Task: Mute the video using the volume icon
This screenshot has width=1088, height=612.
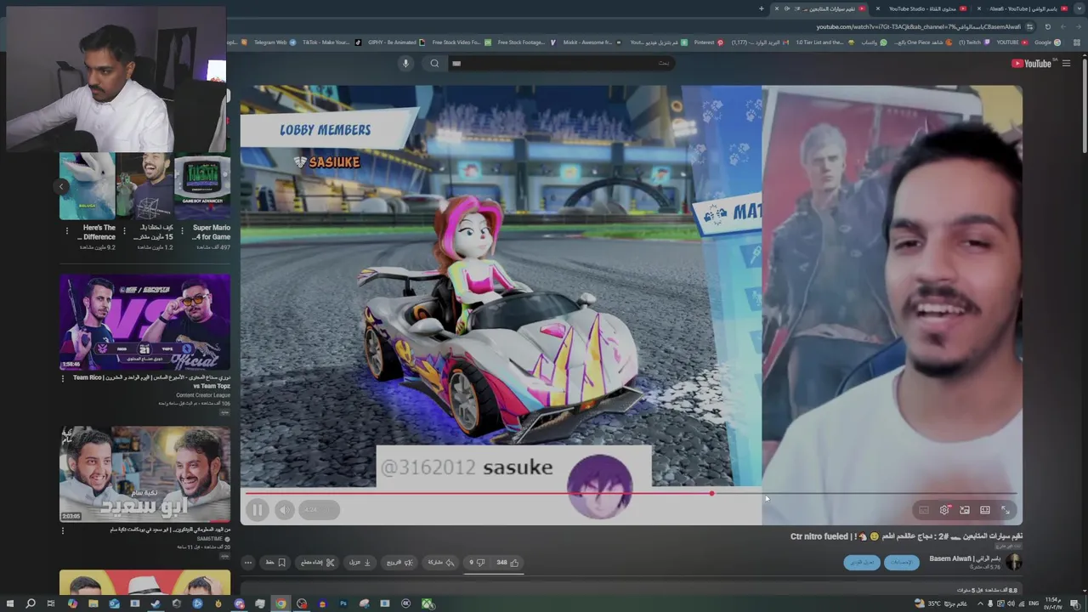Action: click(x=284, y=510)
